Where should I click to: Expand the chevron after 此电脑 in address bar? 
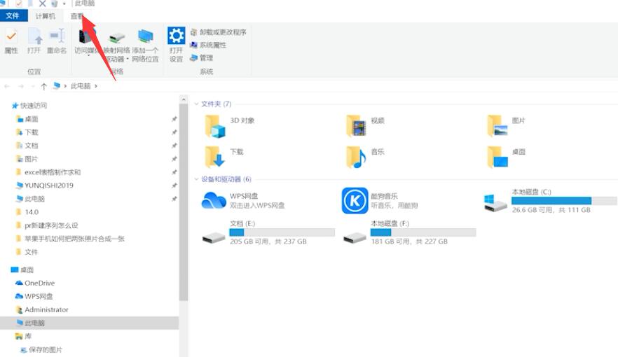click(x=96, y=86)
